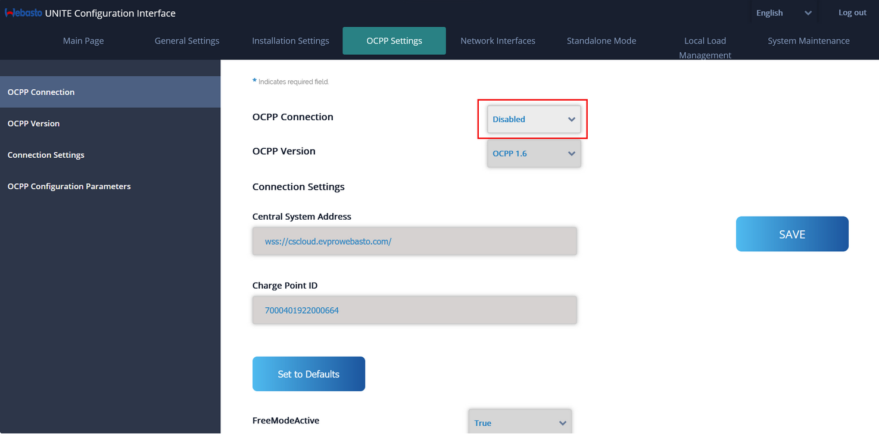
Task: Click the Central System Address field
Action: pyautogui.click(x=414, y=241)
